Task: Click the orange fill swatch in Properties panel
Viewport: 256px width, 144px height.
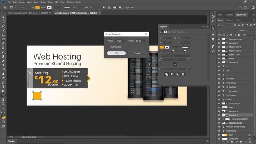Action: 162,47
